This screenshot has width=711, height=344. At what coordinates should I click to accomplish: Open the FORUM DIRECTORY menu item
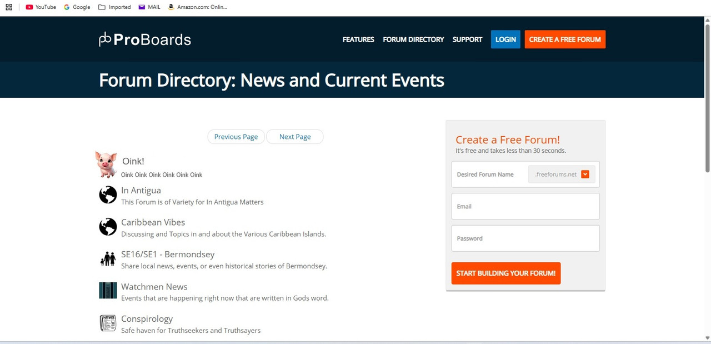(x=413, y=39)
